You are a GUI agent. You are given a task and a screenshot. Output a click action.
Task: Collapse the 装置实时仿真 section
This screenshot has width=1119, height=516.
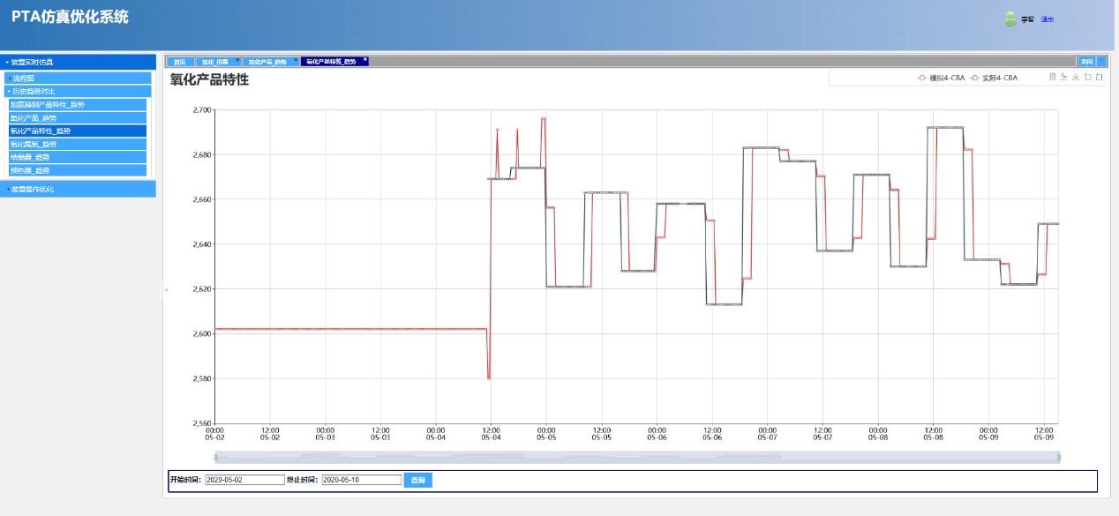coord(78,62)
